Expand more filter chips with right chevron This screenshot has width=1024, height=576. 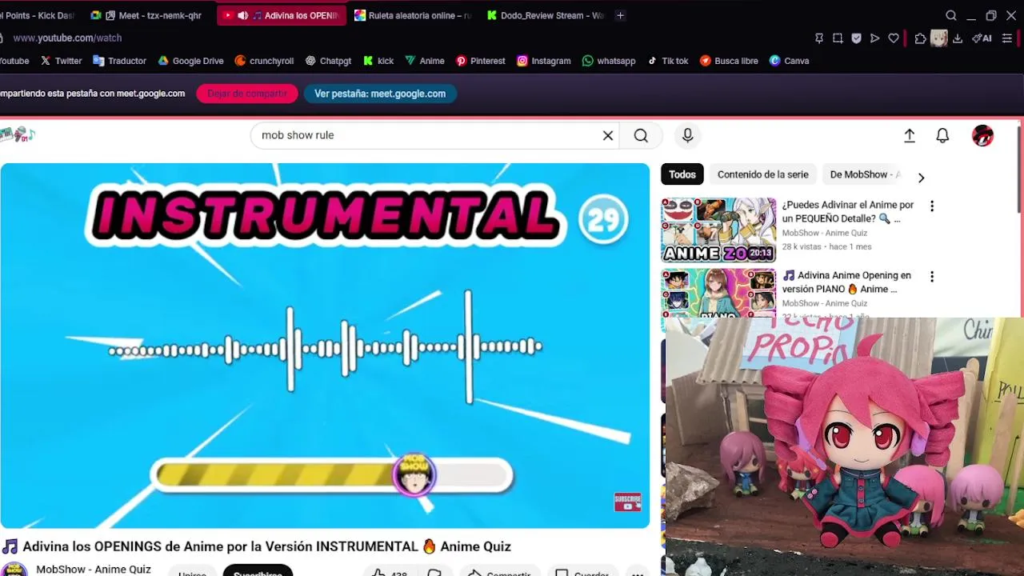[921, 178]
